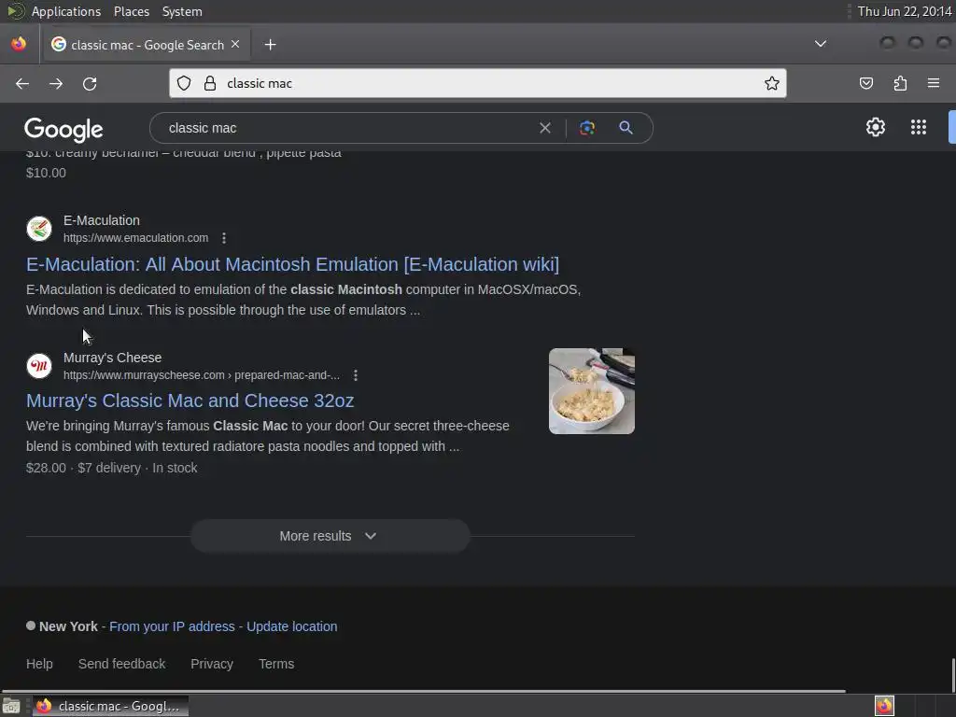Open the Firefox hamburger application menu
Image resolution: width=956 pixels, height=717 pixels.
coord(934,83)
